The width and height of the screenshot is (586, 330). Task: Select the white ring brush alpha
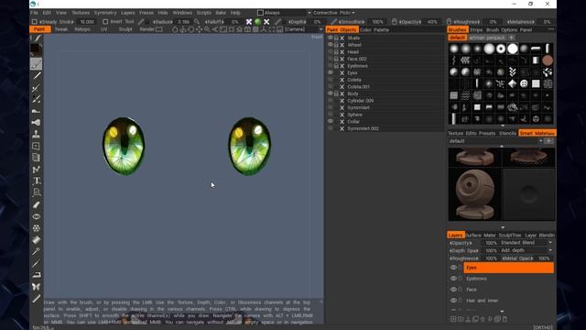(x=501, y=49)
